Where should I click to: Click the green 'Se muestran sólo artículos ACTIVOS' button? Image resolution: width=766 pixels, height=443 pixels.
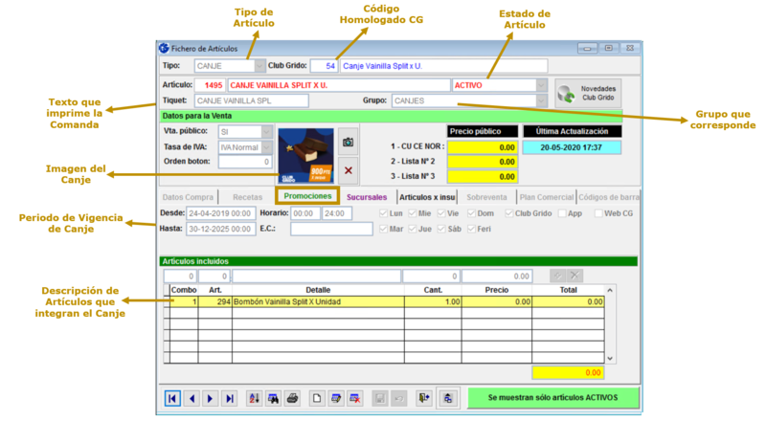[552, 398]
